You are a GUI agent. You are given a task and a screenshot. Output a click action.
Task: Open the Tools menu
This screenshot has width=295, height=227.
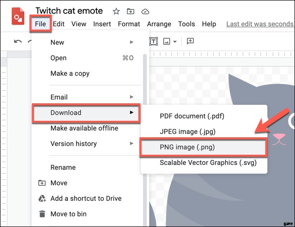[186, 24]
